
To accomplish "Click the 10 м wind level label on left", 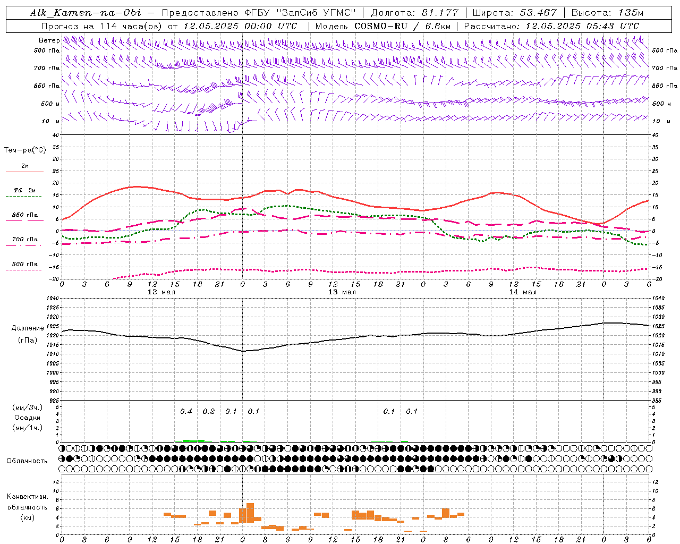I will (x=50, y=121).
